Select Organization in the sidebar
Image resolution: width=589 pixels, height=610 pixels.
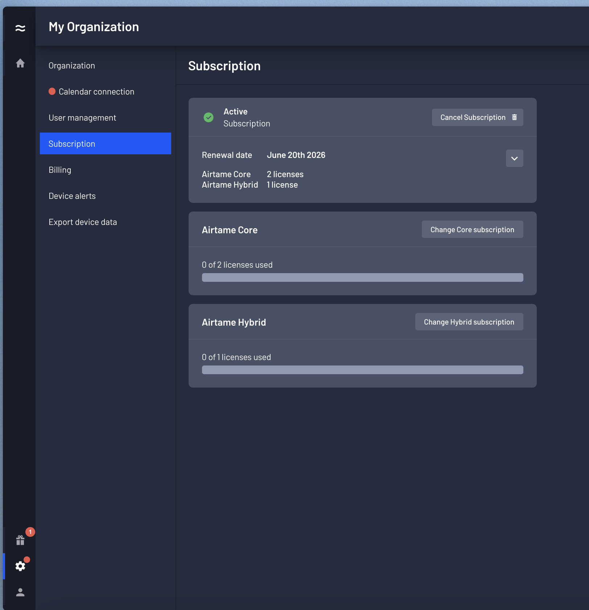pyautogui.click(x=71, y=65)
